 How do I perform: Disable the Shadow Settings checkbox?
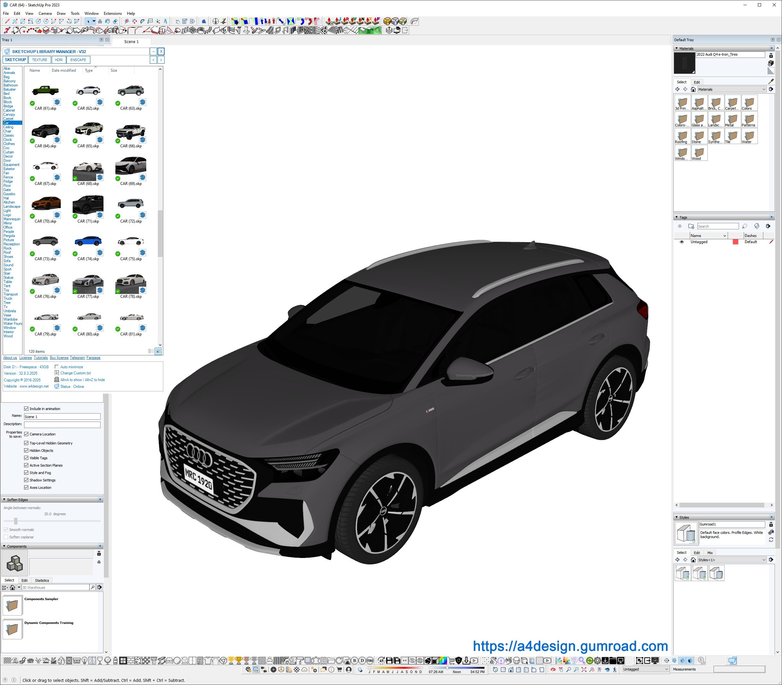(26, 480)
